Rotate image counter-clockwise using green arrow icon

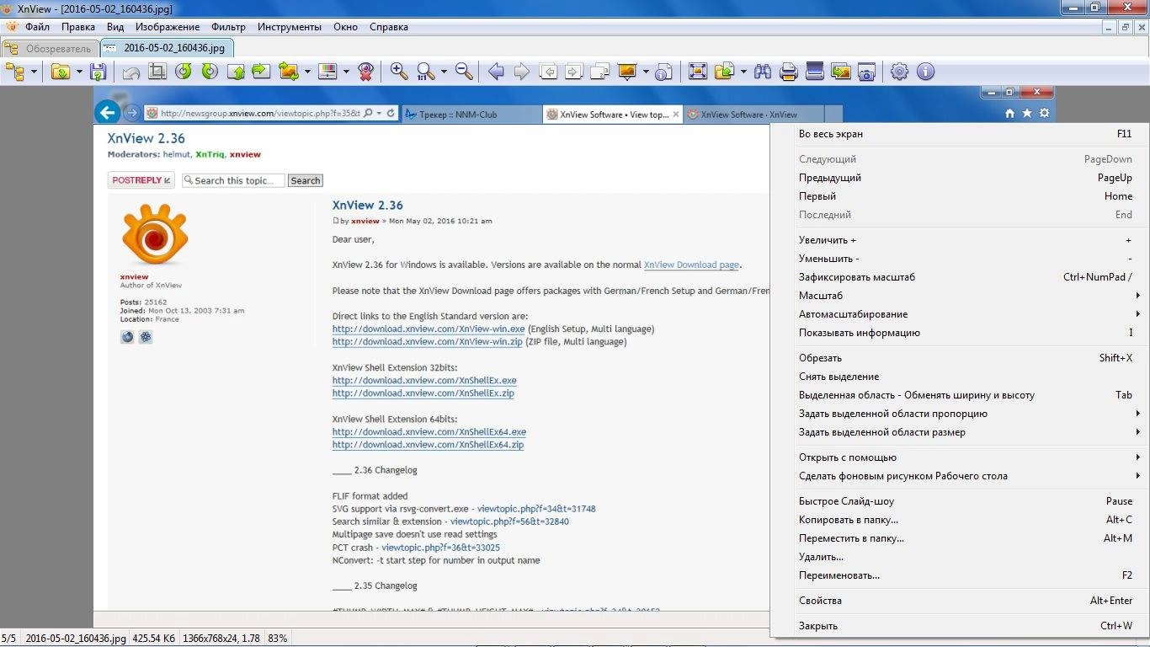click(x=184, y=72)
